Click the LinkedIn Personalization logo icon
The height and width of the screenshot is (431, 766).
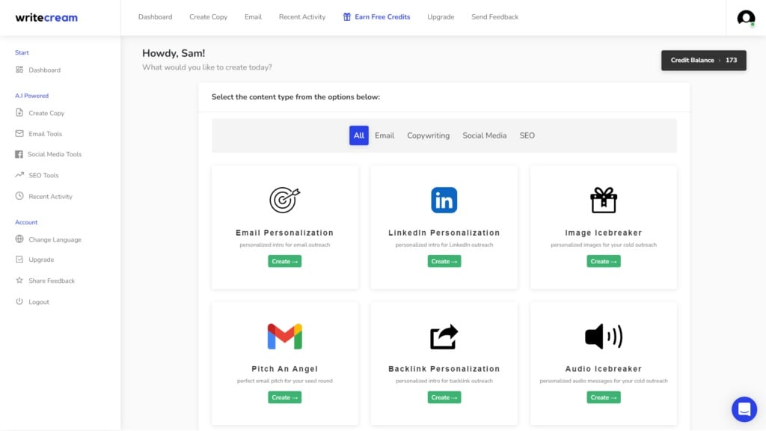pos(444,200)
